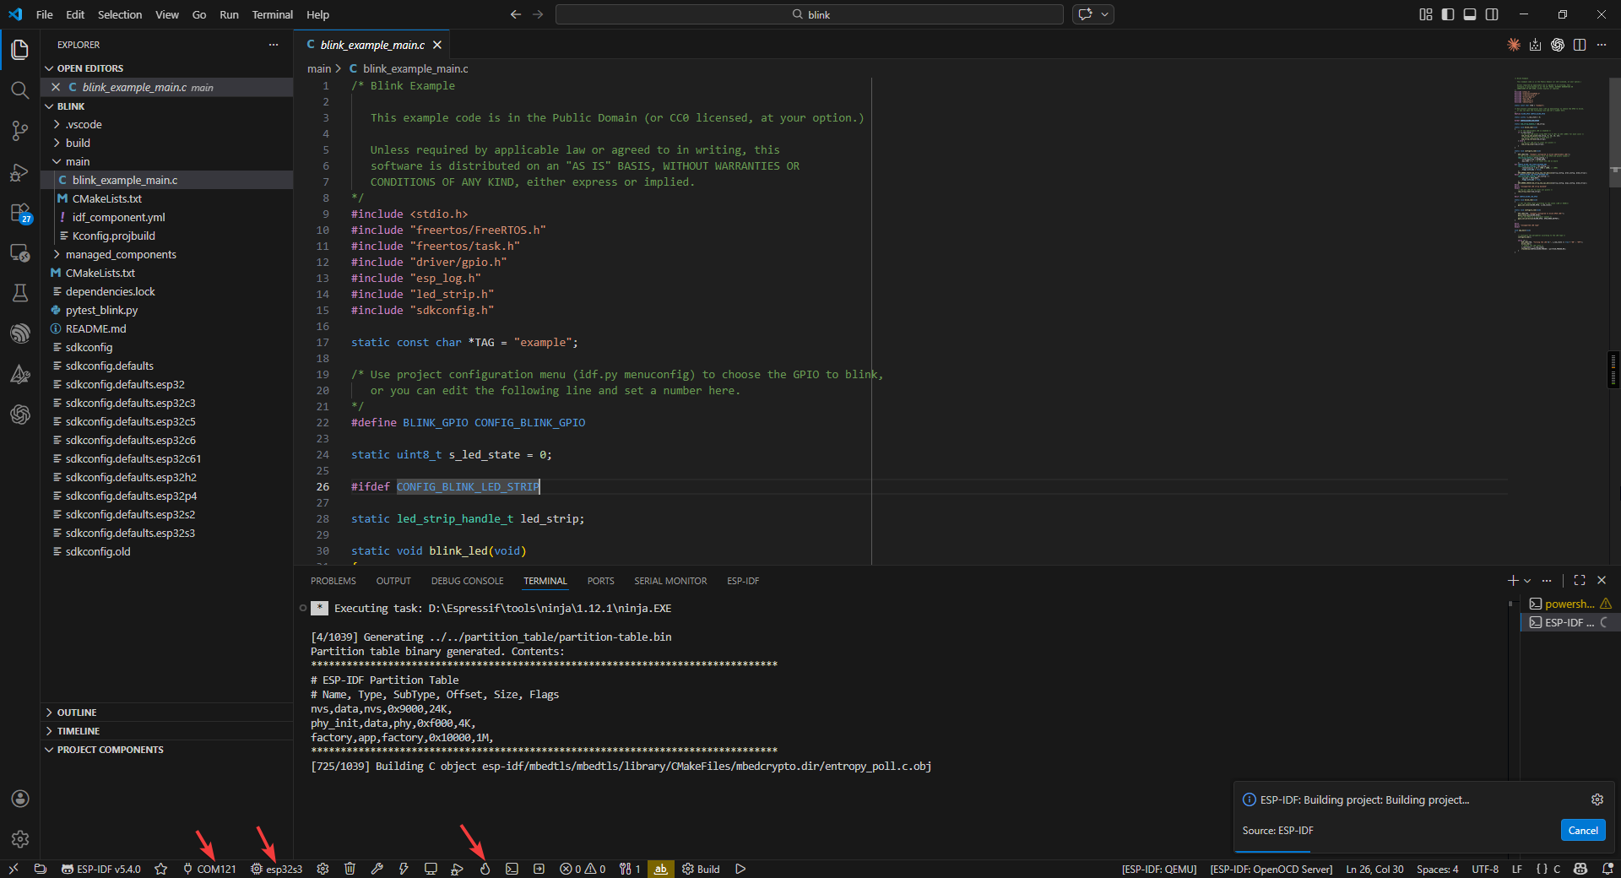
Task: Click Build button in status bar
Action: 701,869
